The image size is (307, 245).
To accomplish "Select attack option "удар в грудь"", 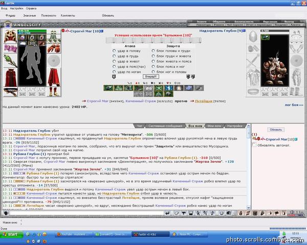I will point(114,56).
